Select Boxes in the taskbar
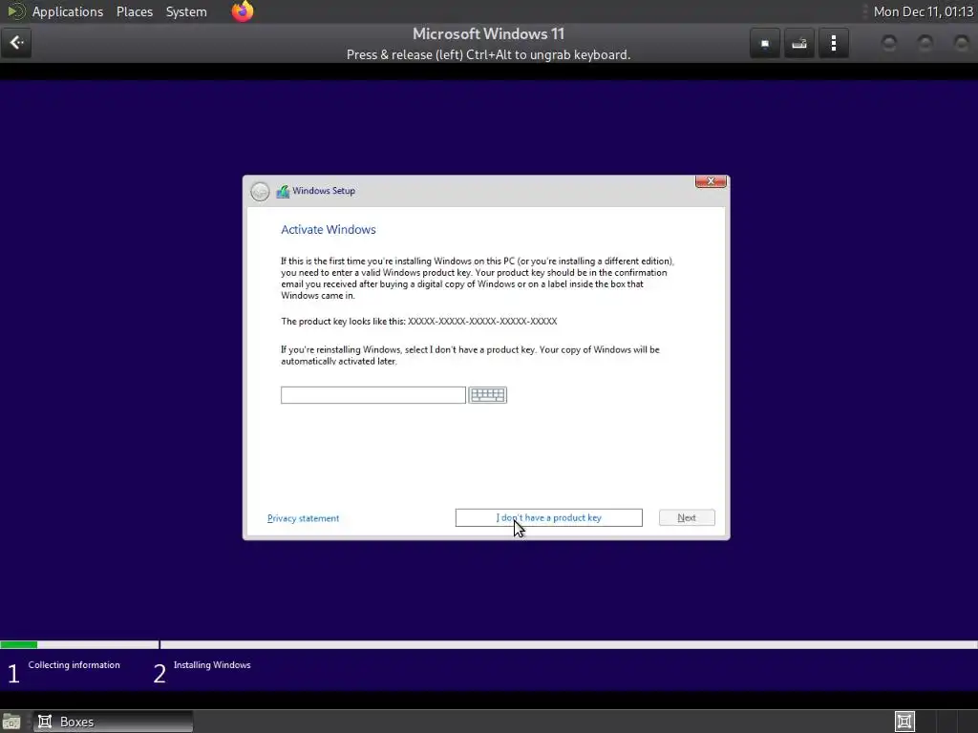Screen dimensions: 978x733 pyautogui.click(x=113, y=722)
